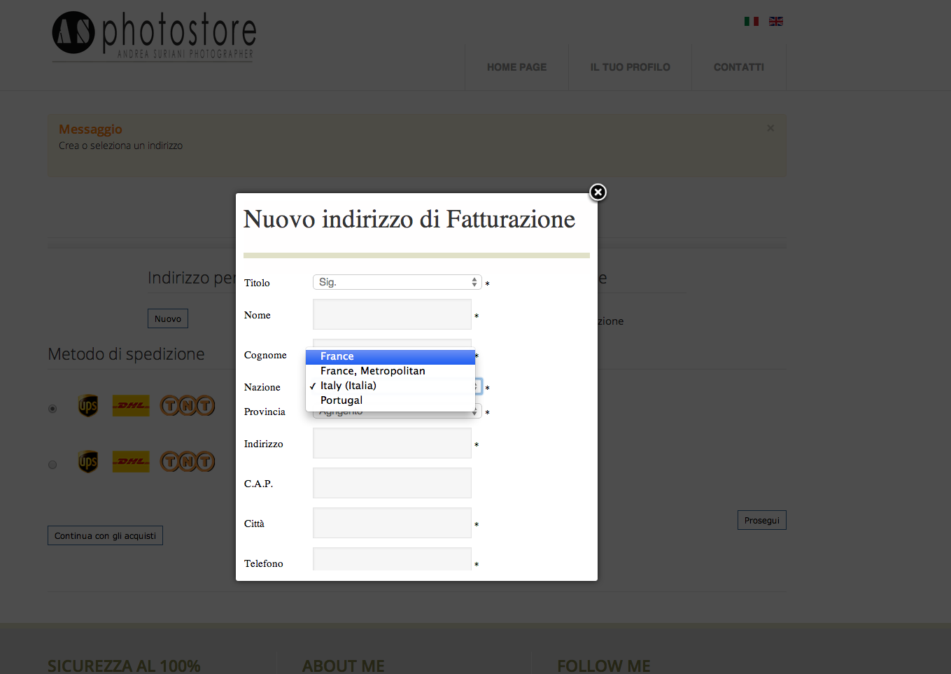Select the first shipping method radio button
951x674 pixels.
pos(52,409)
